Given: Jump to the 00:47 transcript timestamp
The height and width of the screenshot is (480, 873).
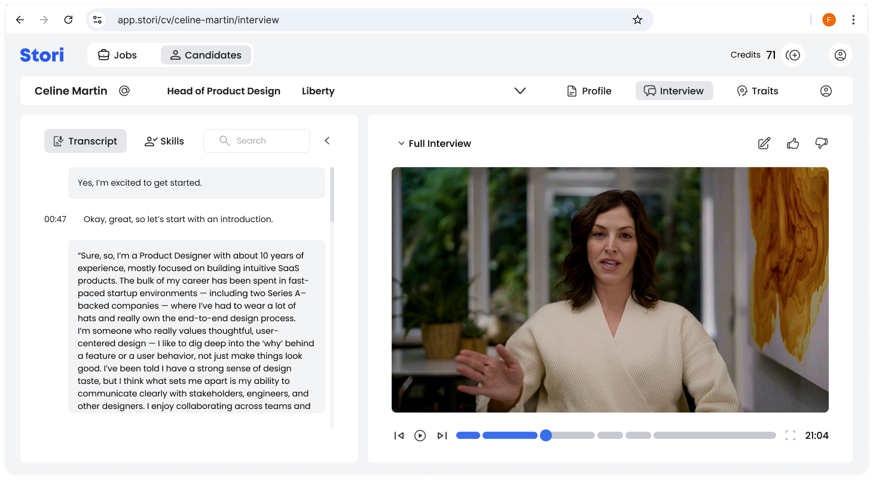Looking at the screenshot, I should pyautogui.click(x=55, y=219).
